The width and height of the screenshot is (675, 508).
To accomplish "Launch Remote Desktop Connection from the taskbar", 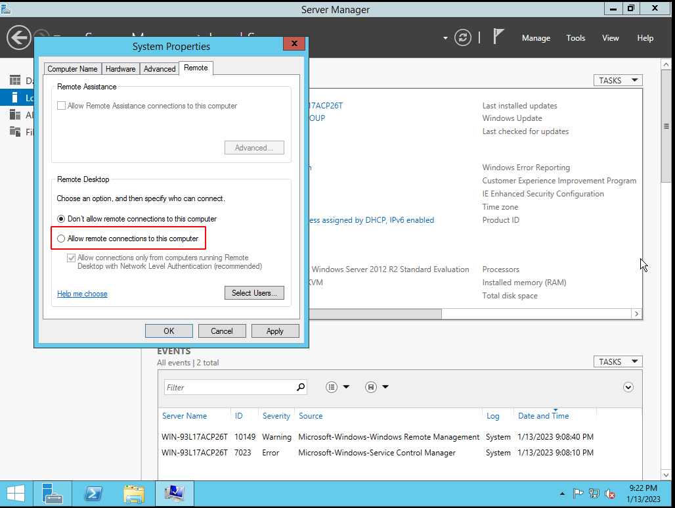I will tap(174, 494).
